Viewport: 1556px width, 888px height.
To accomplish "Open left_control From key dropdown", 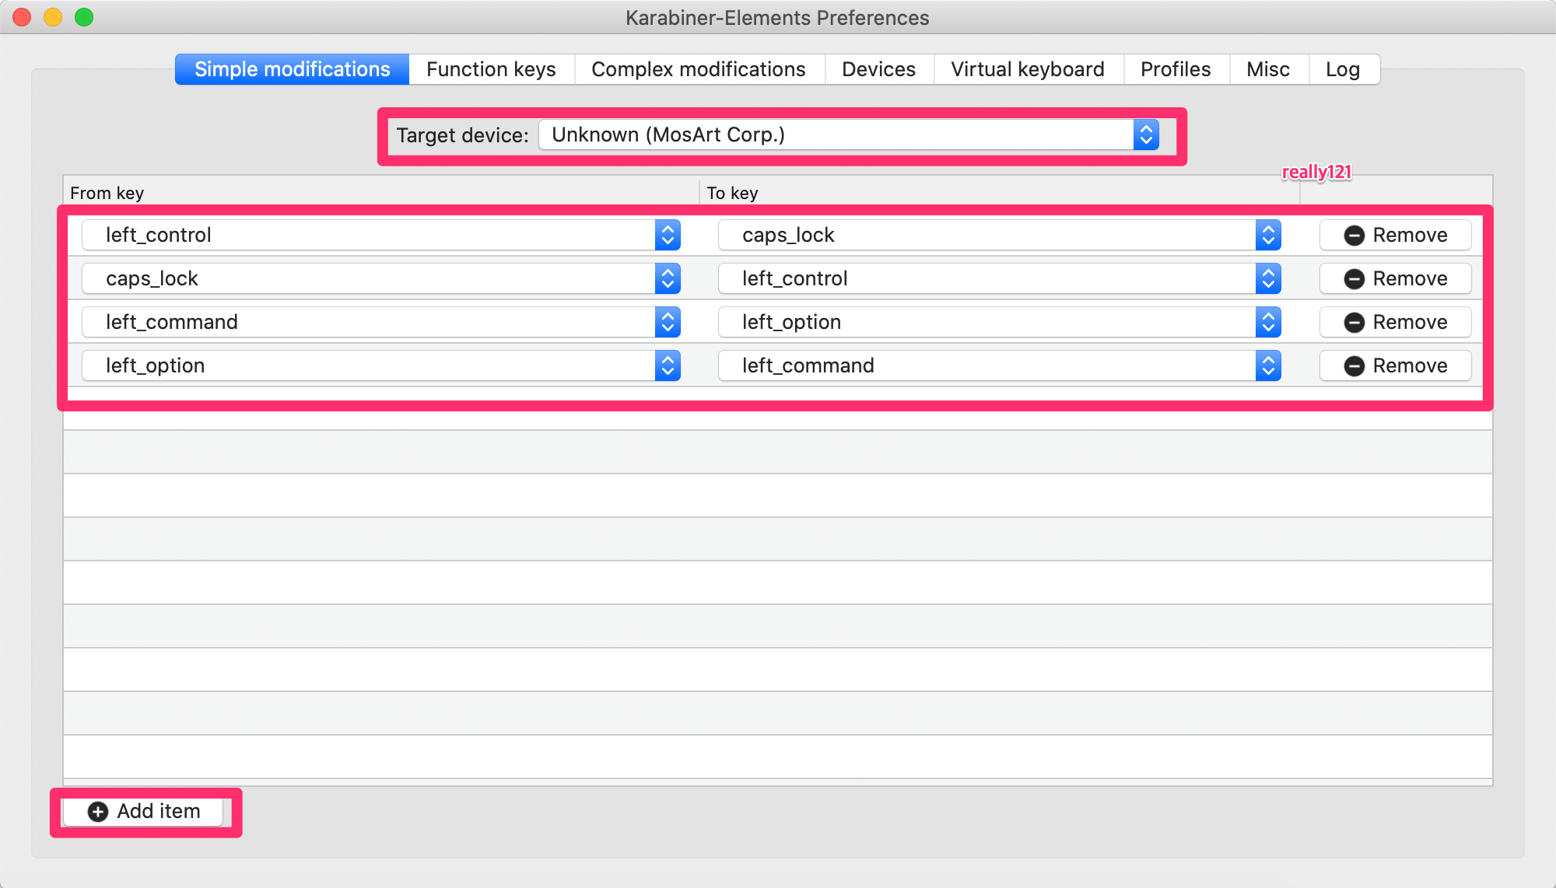I will [380, 235].
